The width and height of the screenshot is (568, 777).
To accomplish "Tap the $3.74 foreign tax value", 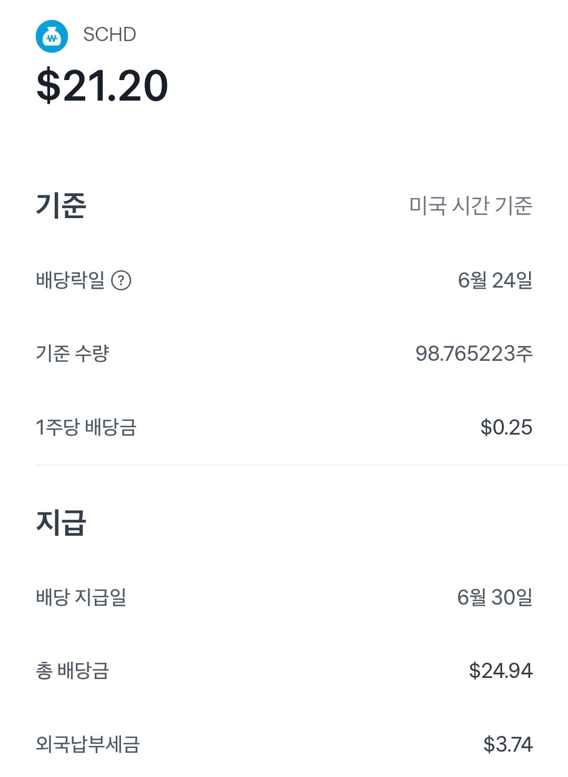I will pos(508,744).
